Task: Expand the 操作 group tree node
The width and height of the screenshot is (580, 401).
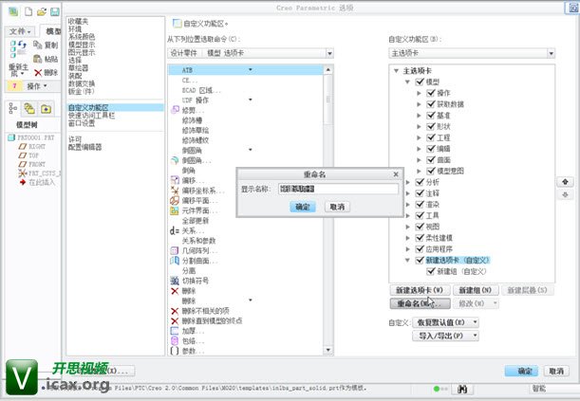Action: pyautogui.click(x=419, y=93)
